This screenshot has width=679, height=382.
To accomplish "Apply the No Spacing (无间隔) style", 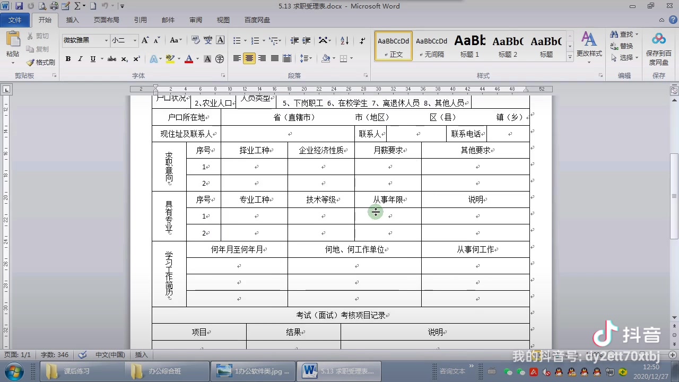I will [x=432, y=46].
